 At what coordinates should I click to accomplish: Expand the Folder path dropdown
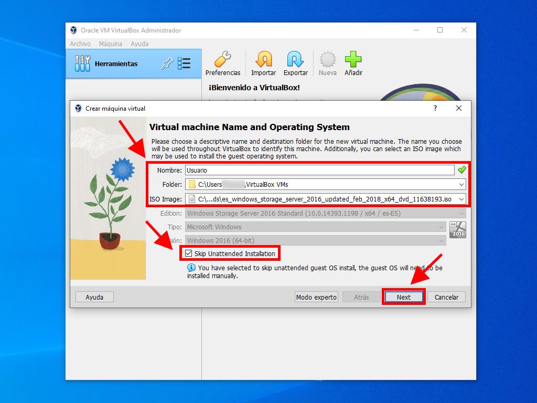461,184
